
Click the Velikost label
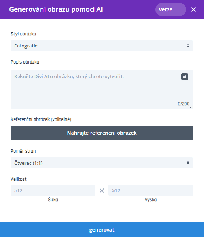[x=18, y=179]
